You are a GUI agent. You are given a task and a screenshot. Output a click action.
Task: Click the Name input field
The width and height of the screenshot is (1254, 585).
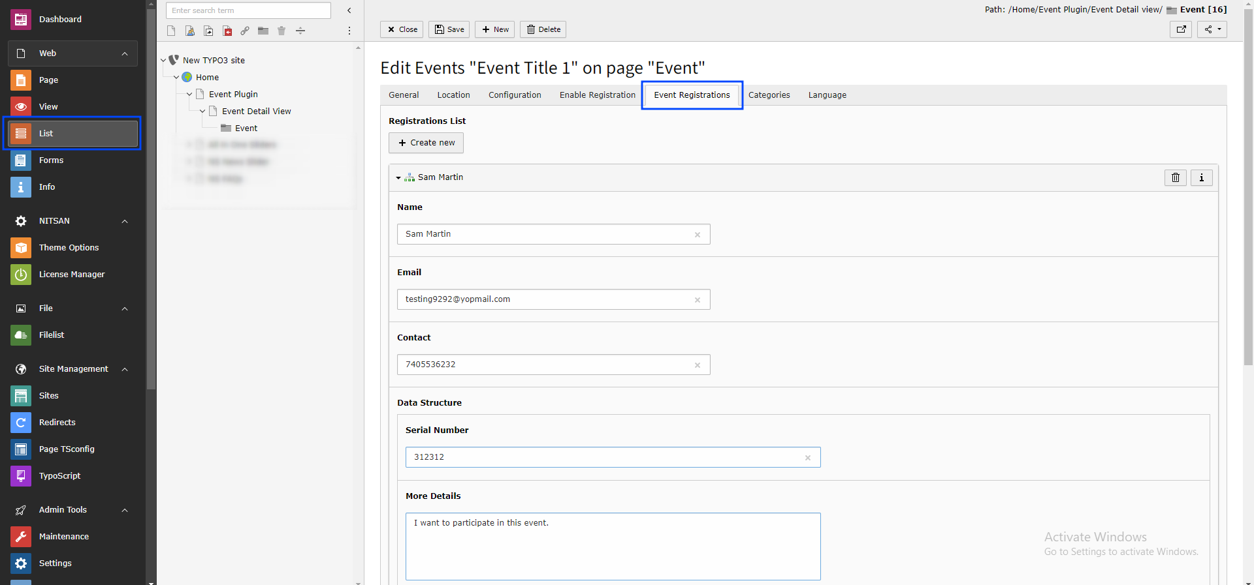tap(553, 234)
